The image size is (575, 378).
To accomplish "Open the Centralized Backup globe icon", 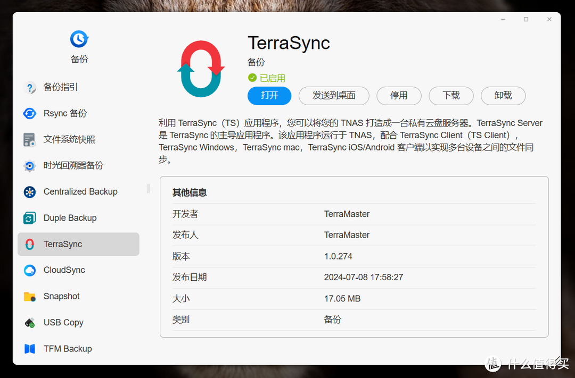I will point(30,191).
